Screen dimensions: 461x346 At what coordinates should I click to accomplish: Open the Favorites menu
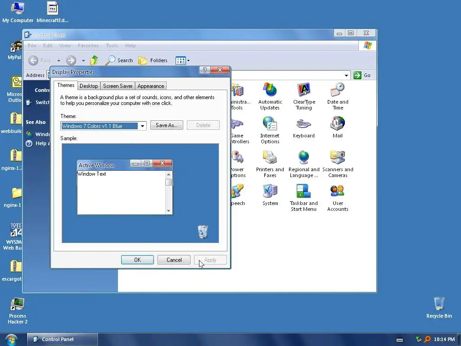[88, 46]
